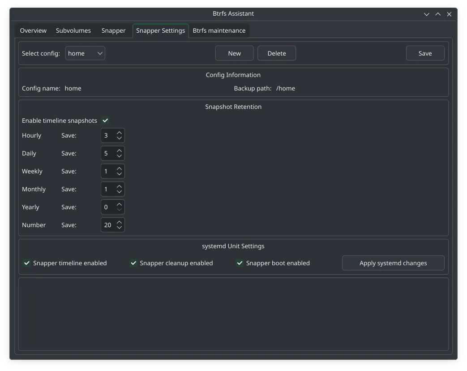Click the Select config label
This screenshot has height=371, width=467.
click(x=41, y=53)
